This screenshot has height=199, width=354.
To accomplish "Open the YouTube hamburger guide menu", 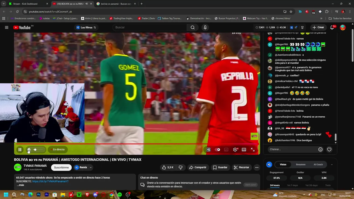I will (x=7, y=27).
